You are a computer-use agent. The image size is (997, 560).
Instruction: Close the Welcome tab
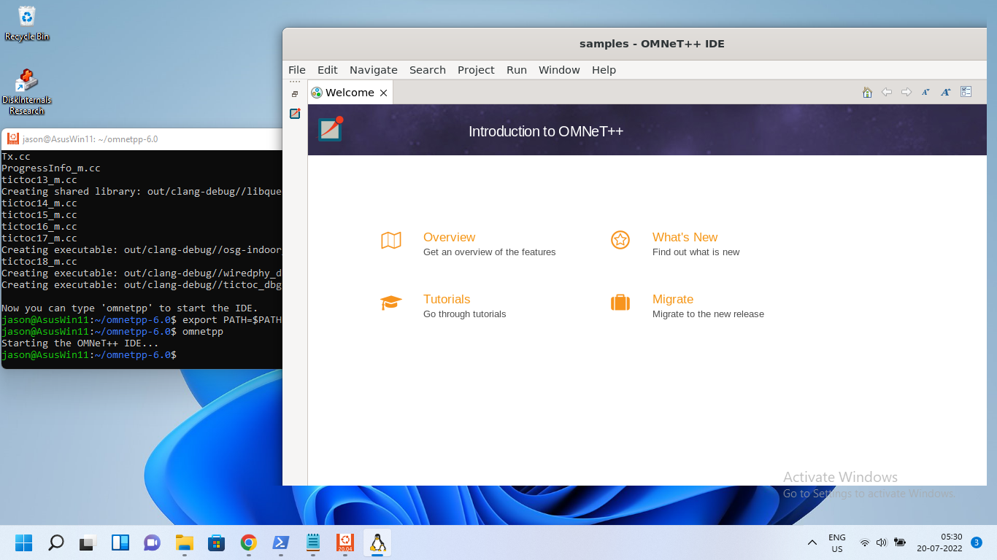coord(383,93)
